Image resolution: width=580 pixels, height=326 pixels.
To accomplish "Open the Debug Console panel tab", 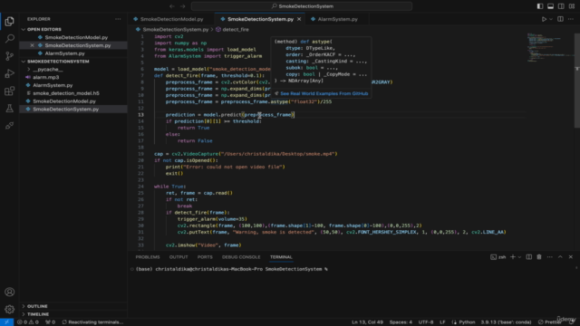I will (x=241, y=257).
